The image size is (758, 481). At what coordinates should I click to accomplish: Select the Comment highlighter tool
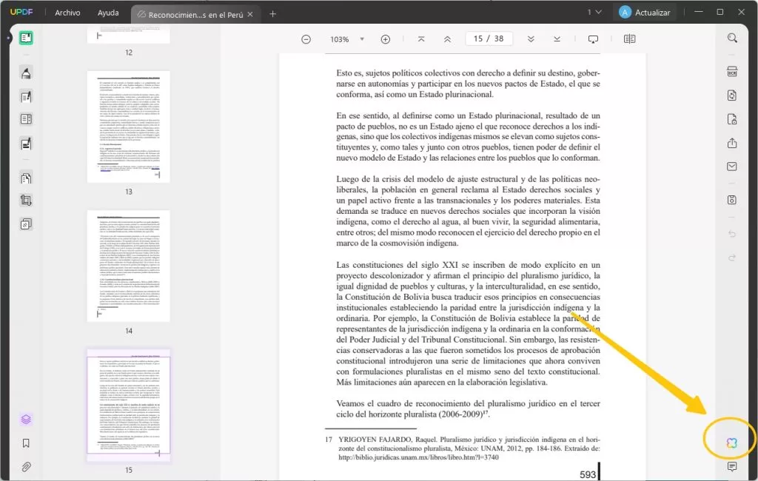(x=26, y=73)
